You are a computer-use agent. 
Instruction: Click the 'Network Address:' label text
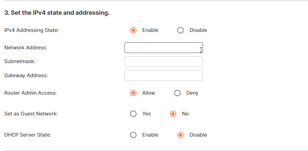tap(26, 48)
